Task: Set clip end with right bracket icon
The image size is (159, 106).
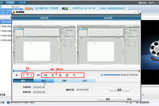Action: tap(31, 75)
